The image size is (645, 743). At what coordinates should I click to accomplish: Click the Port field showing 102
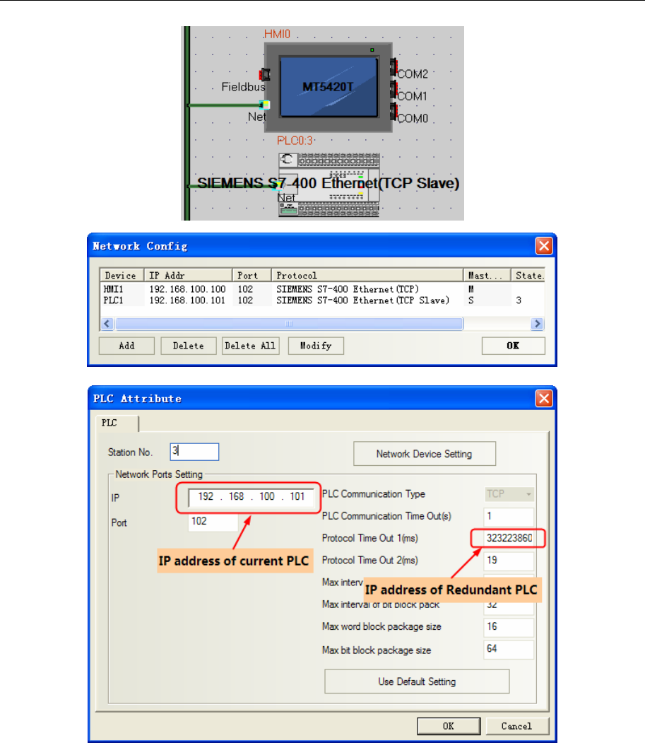213,521
